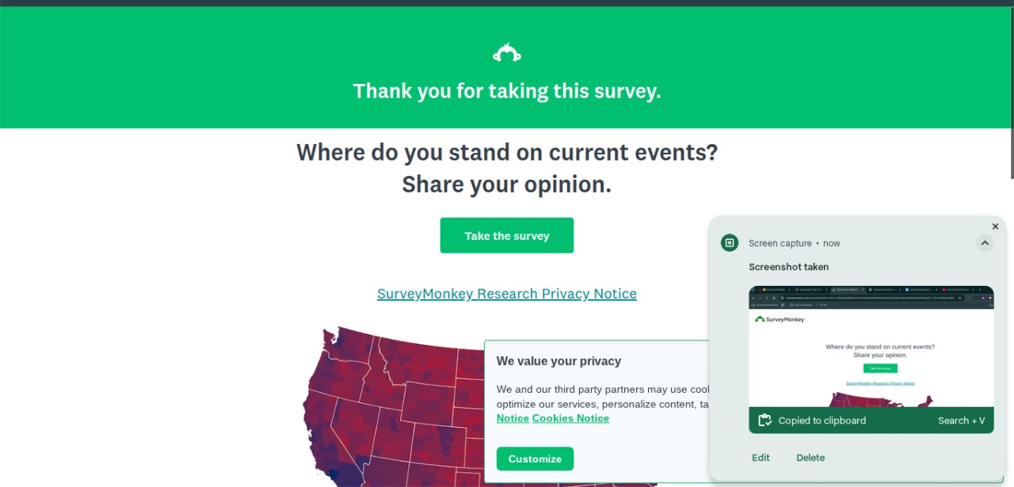Click the We value your privacy heading
The width and height of the screenshot is (1014, 487).
[x=558, y=361]
